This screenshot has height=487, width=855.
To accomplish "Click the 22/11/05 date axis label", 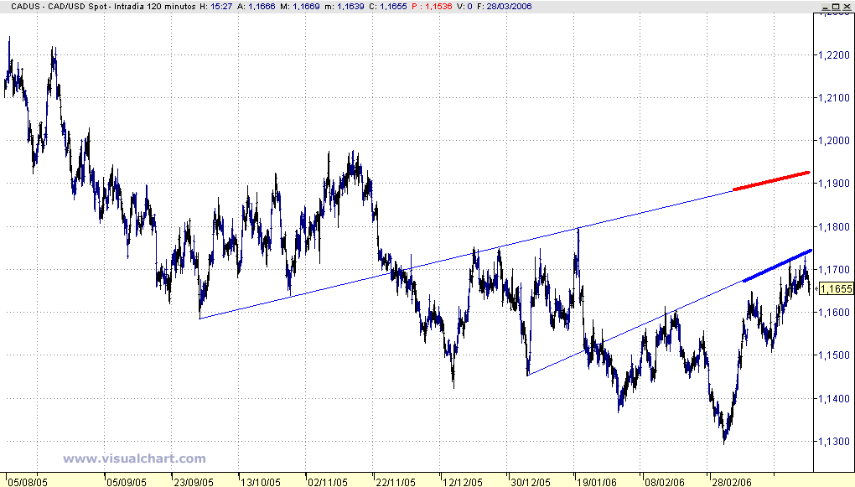I will click(396, 482).
